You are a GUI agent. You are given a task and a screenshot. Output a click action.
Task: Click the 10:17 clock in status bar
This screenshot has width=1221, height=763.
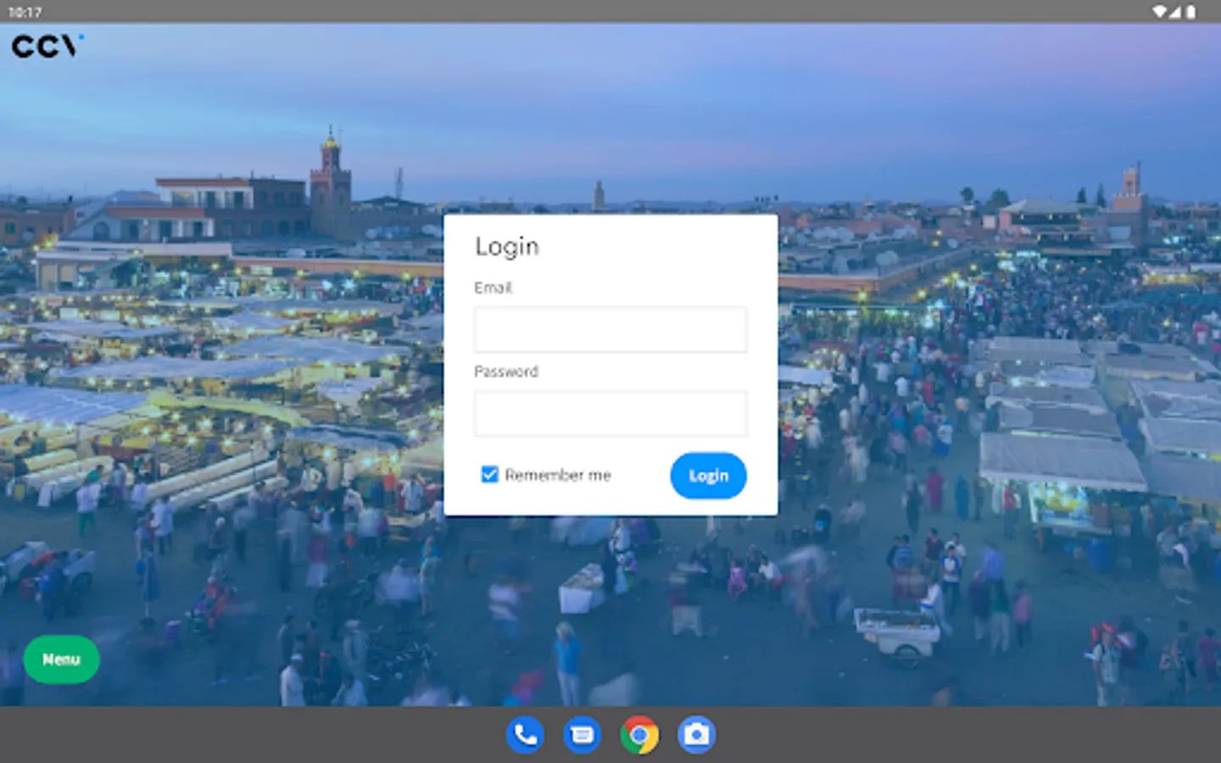click(x=25, y=12)
